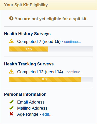Select the Personal Information heading
The height and width of the screenshot is (124, 97).
click(25, 94)
